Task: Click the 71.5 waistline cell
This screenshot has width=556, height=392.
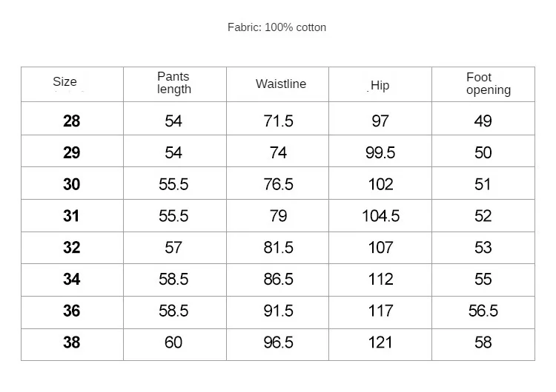Action: 278,121
